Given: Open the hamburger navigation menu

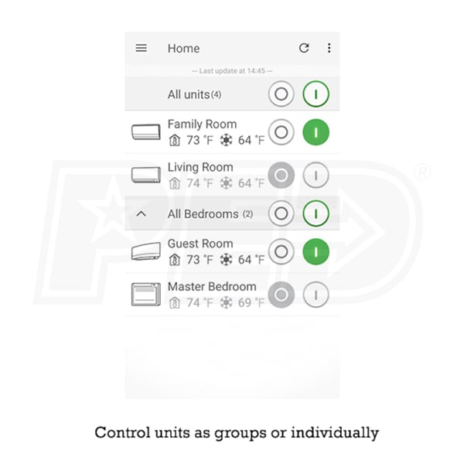Looking at the screenshot, I should pyautogui.click(x=141, y=48).
